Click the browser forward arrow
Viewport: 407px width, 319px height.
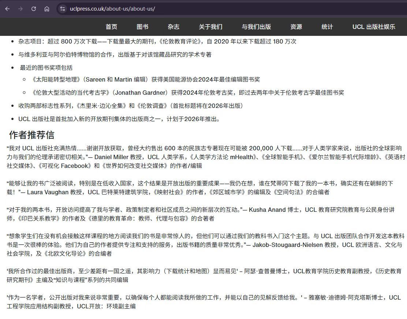20,9
